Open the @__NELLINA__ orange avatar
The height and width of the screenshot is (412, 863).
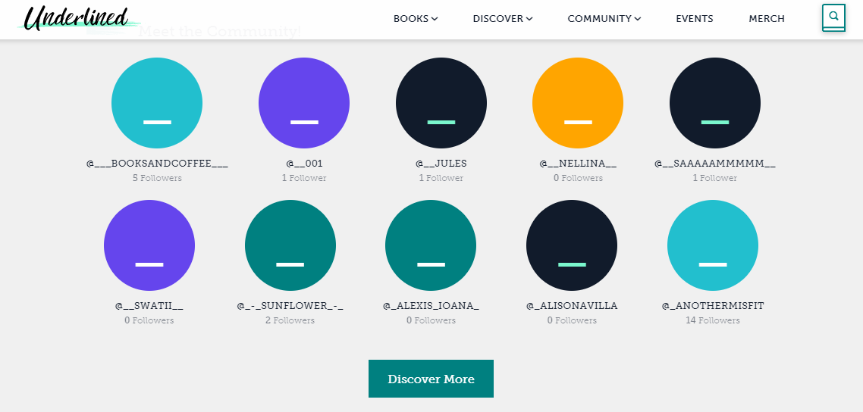click(x=578, y=103)
